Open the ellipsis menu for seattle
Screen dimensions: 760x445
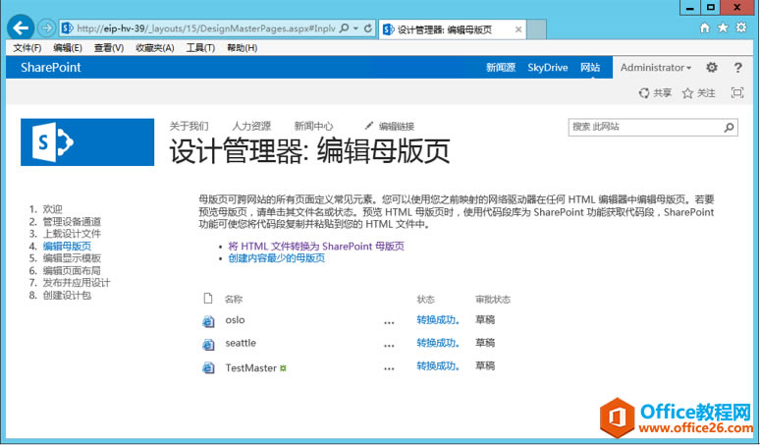tap(389, 346)
